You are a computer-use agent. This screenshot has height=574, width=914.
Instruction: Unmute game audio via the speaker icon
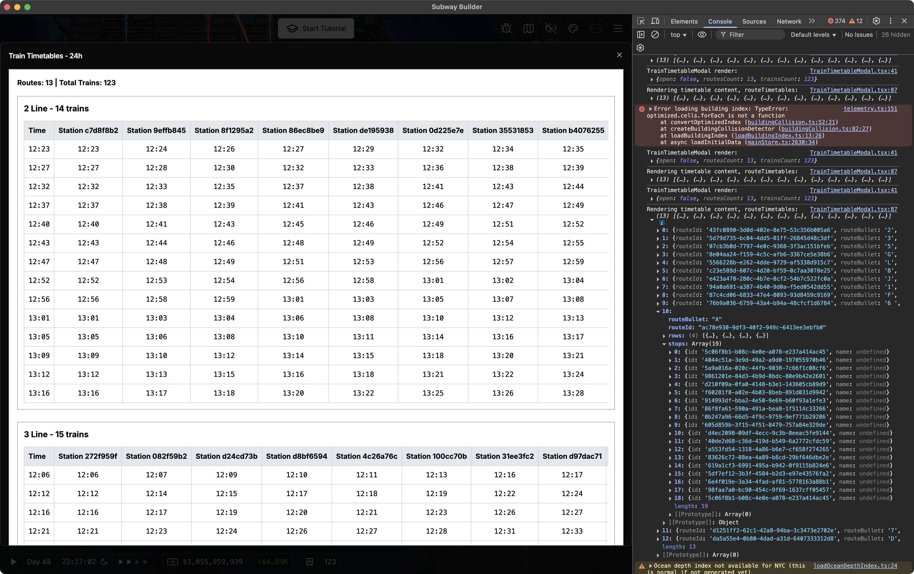coord(551,28)
